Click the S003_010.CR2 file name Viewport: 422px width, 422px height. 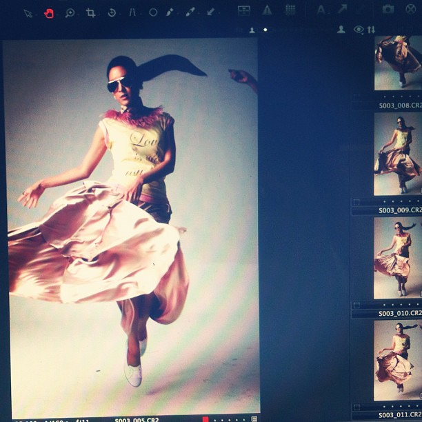tap(400, 313)
